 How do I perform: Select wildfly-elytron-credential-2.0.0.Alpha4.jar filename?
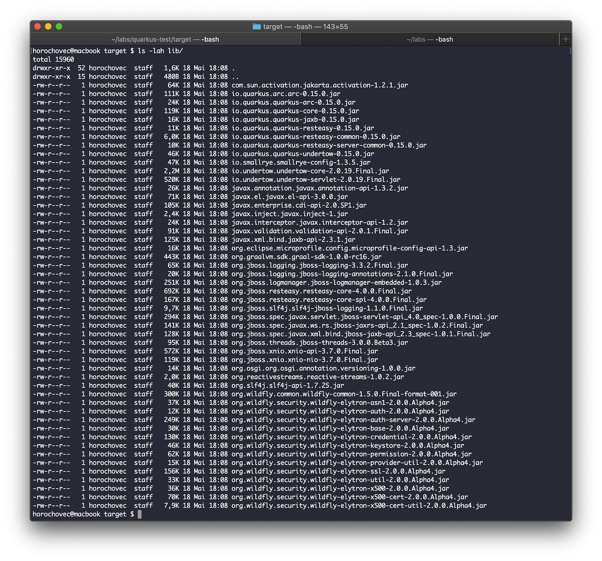click(x=391, y=437)
